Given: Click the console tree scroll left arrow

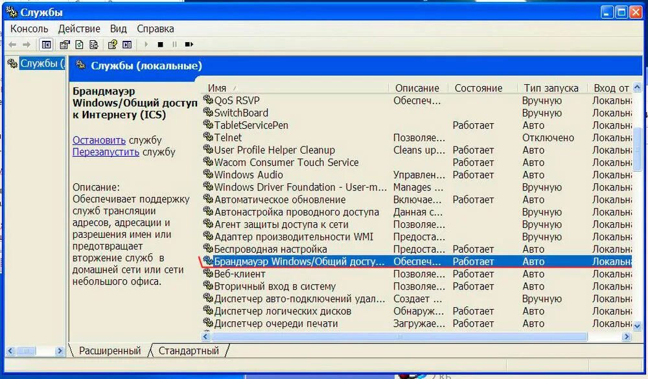Looking at the screenshot, I should click(10, 351).
